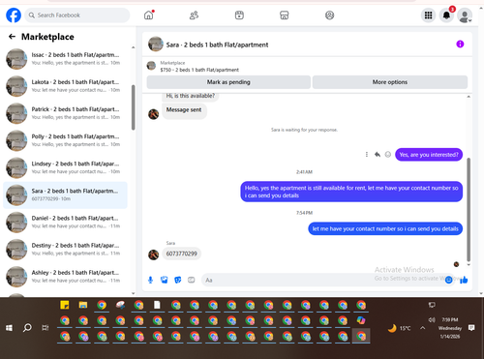Reply to the 'Yes, are you interested?' message
484x359 pixels.
pos(378,155)
